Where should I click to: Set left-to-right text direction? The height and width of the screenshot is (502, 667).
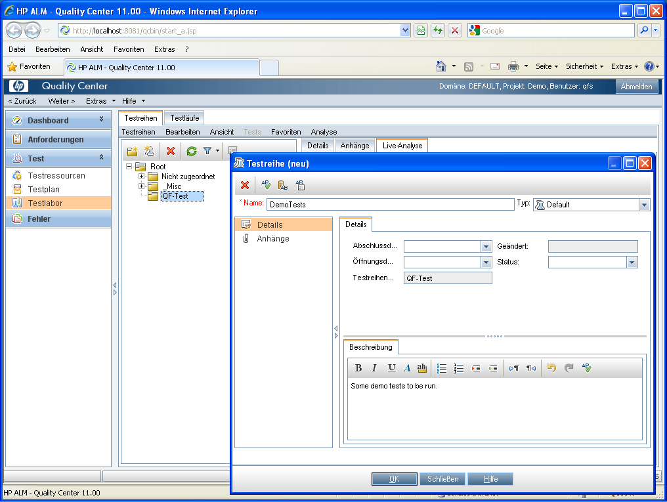click(514, 369)
